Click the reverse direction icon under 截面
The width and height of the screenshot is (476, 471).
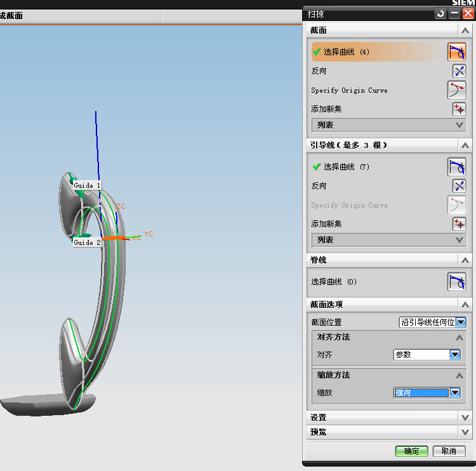click(459, 71)
